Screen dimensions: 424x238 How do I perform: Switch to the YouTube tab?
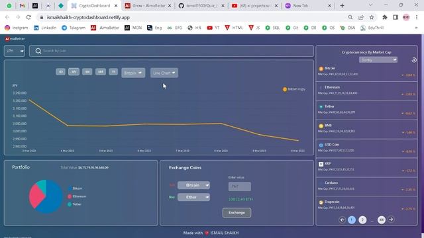(255, 6)
